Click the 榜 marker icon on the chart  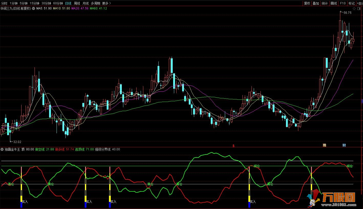(325, 145)
